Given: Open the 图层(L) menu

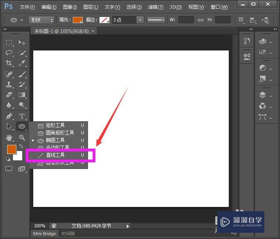Looking at the screenshot, I should (x=91, y=7).
